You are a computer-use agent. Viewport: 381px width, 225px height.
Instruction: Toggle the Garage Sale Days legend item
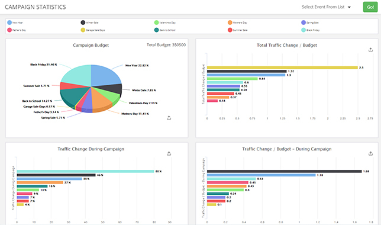click(93, 30)
